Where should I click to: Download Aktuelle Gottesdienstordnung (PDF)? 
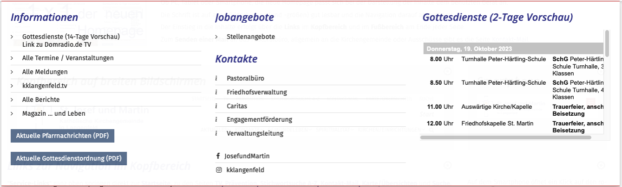68,158
